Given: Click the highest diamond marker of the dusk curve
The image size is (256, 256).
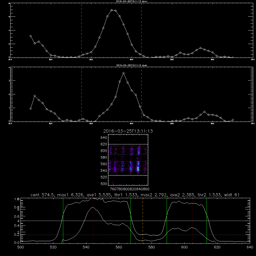Looking at the screenshot, I should pos(124,73).
